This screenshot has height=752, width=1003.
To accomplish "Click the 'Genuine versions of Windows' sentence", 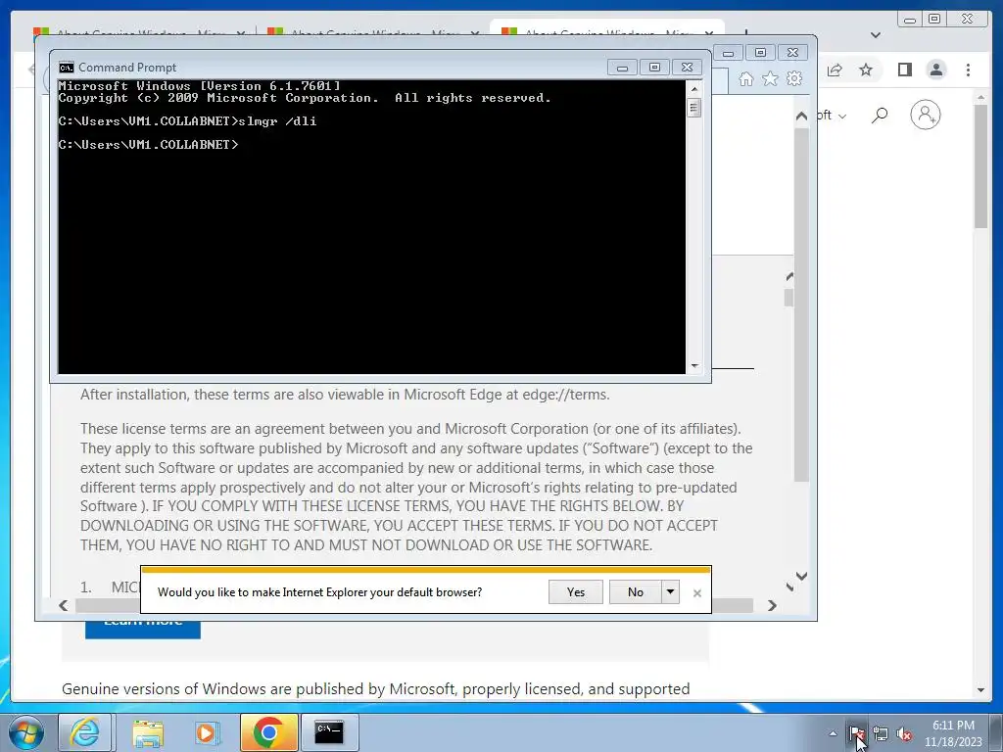I will pos(375,688).
